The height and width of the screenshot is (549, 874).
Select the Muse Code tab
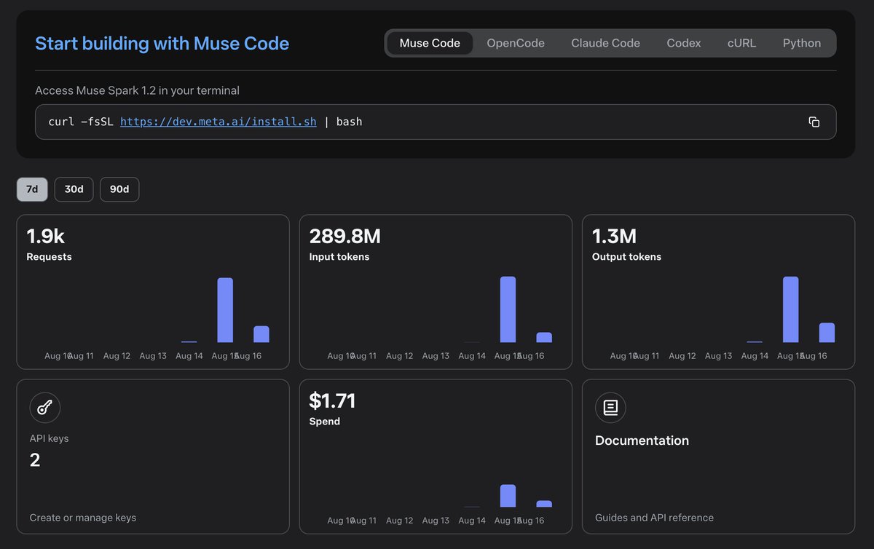pos(430,43)
